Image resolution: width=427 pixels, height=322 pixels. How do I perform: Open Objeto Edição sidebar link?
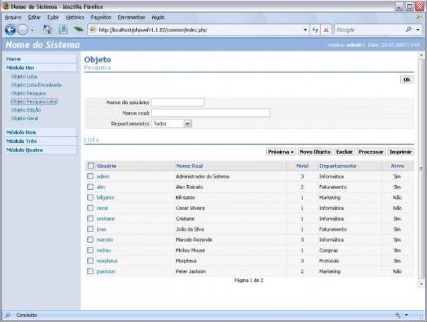coord(26,110)
